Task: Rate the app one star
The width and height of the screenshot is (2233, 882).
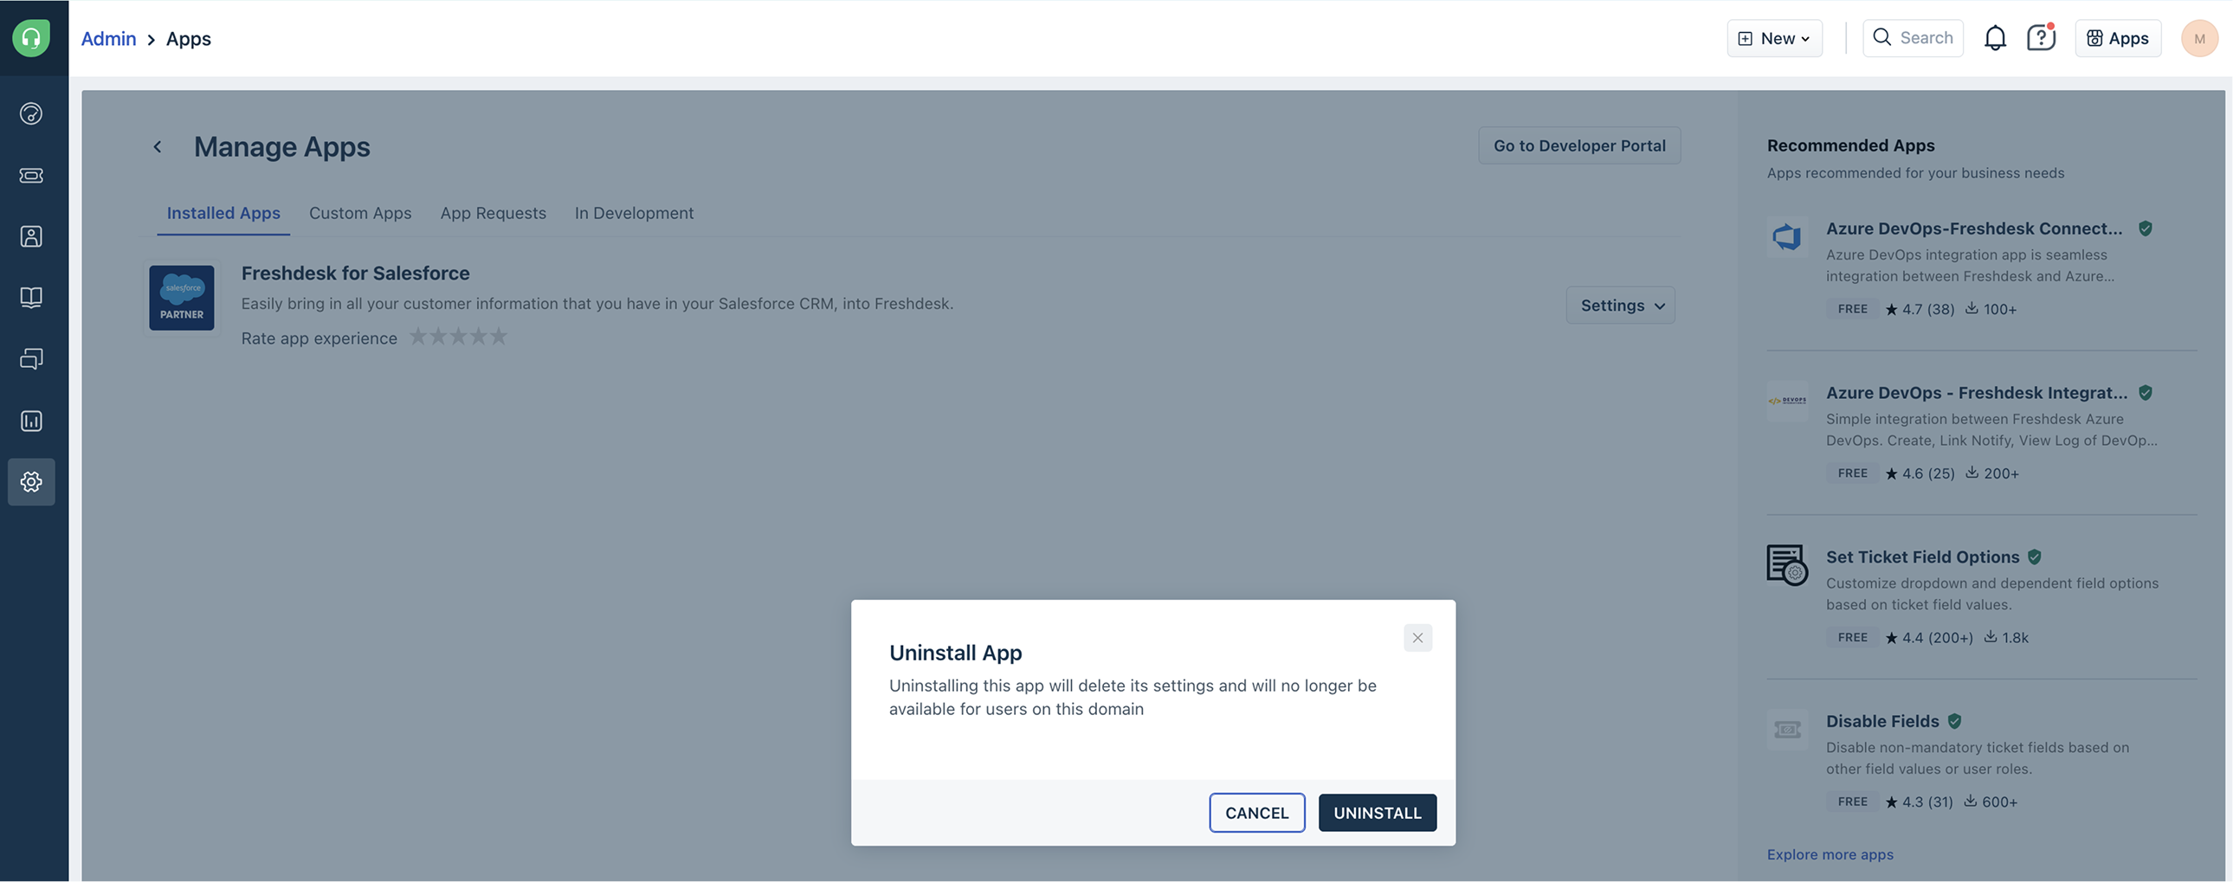Action: [418, 336]
